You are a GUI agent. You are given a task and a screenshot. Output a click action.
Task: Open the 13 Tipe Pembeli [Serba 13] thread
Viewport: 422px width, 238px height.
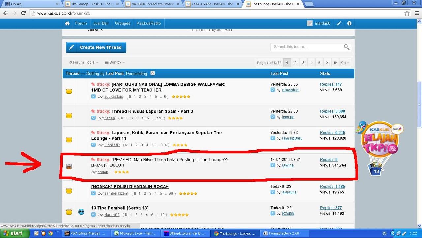click(120, 208)
